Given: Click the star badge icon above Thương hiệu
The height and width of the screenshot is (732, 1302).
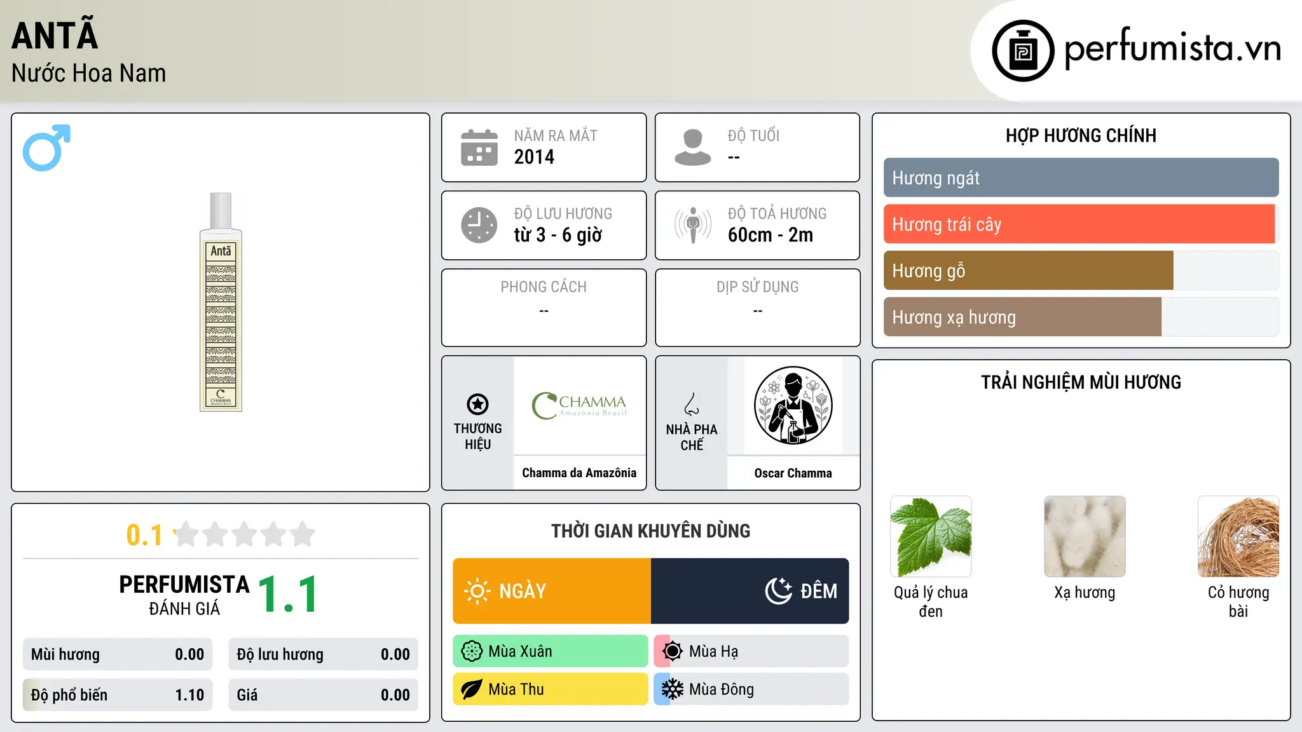Looking at the screenshot, I should 477,404.
